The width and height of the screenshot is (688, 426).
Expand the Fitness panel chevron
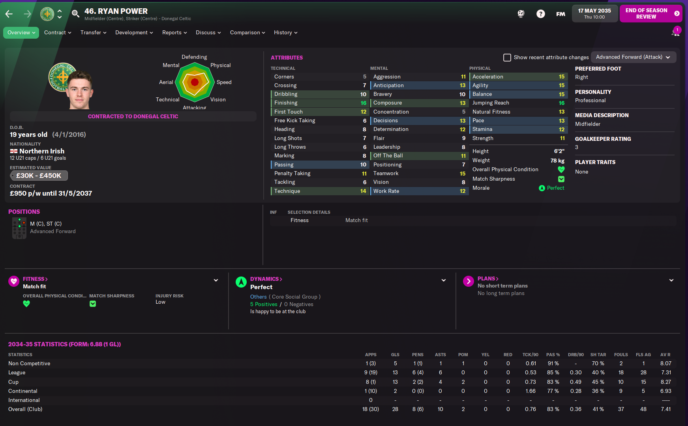pyautogui.click(x=216, y=280)
